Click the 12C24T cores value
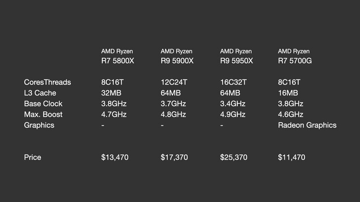Screen dimensions: 360x202 click(x=174, y=82)
